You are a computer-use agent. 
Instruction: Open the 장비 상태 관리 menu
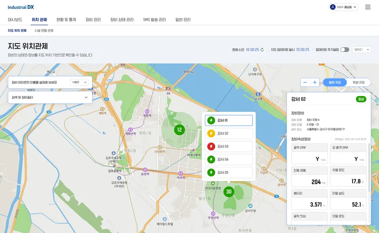122,19
